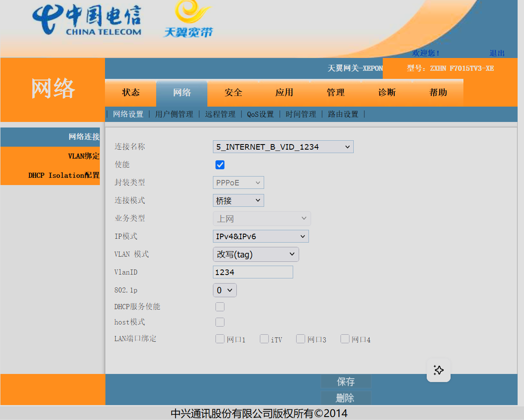Select the 网口4 port checkbox
This screenshot has width=524, height=420.
345,339
